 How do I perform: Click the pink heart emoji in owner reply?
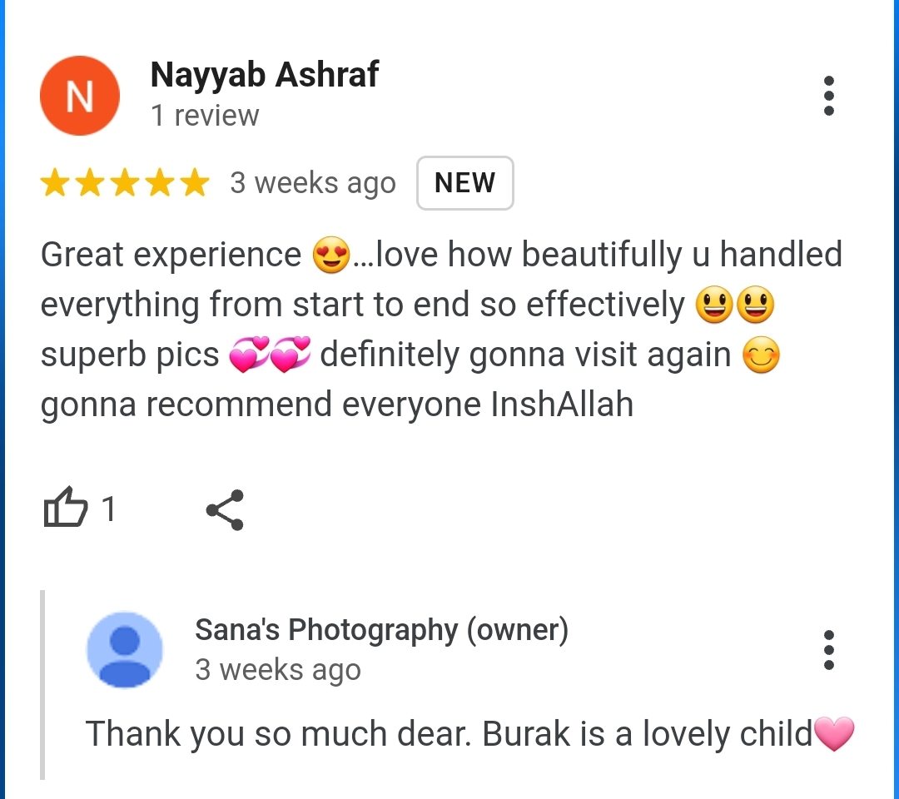click(834, 733)
